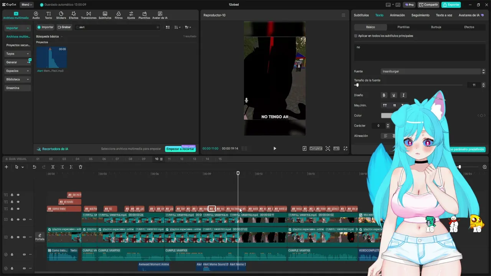The image size is (491, 276).
Task: Enable 'Aplicar en todos los subtítulos principales'
Action: [x=356, y=36]
